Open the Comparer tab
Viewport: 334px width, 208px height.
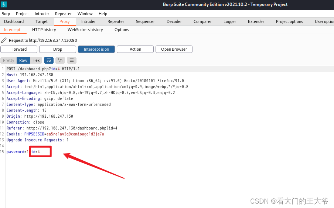pos(202,21)
